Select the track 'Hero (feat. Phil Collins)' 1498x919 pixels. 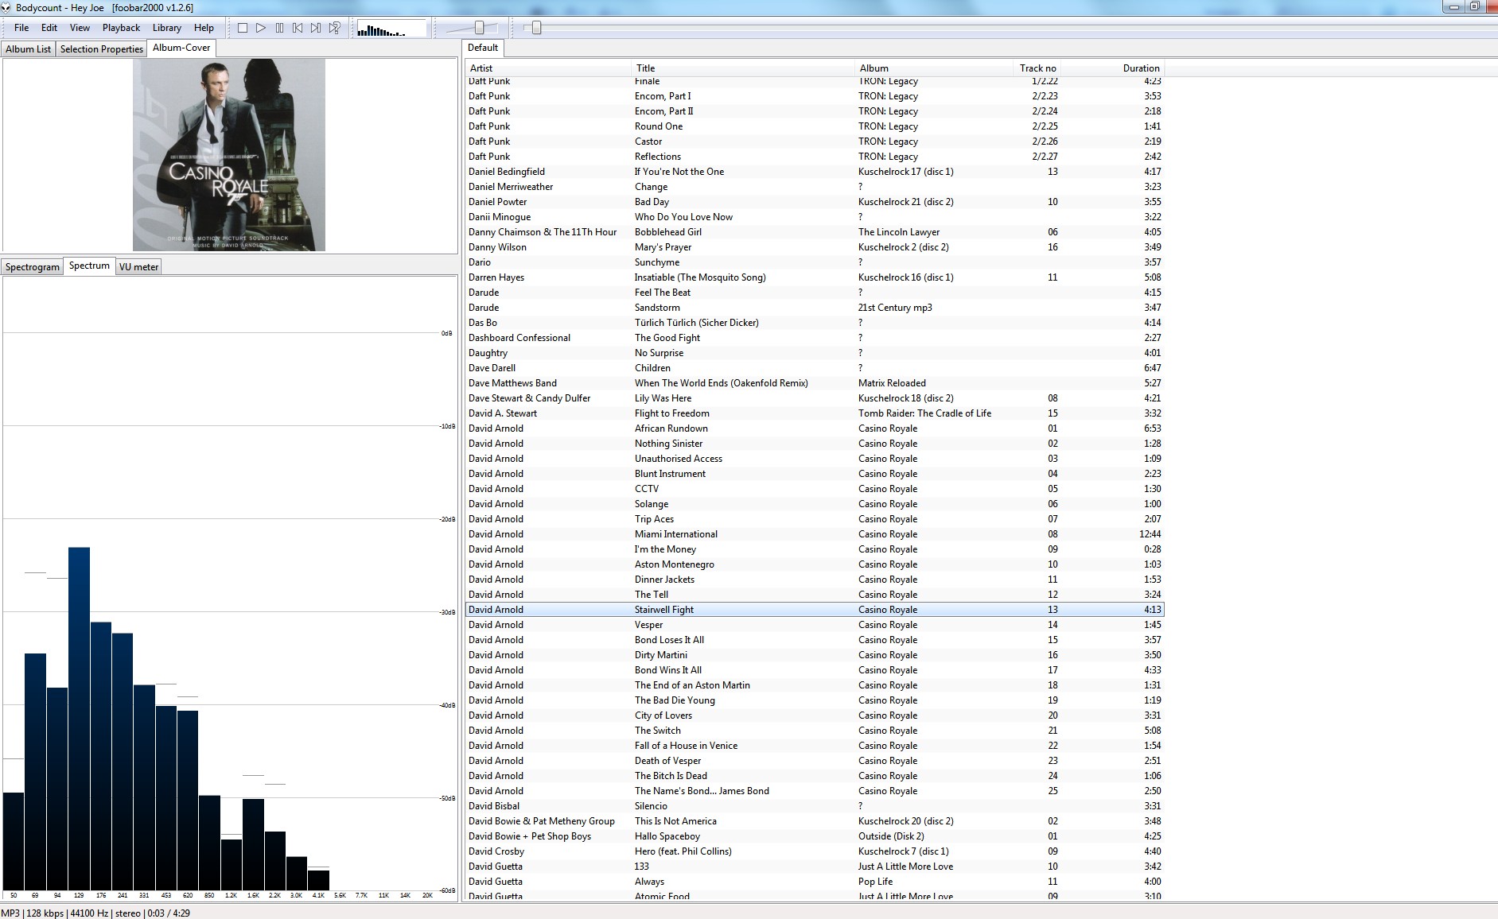coord(815,851)
